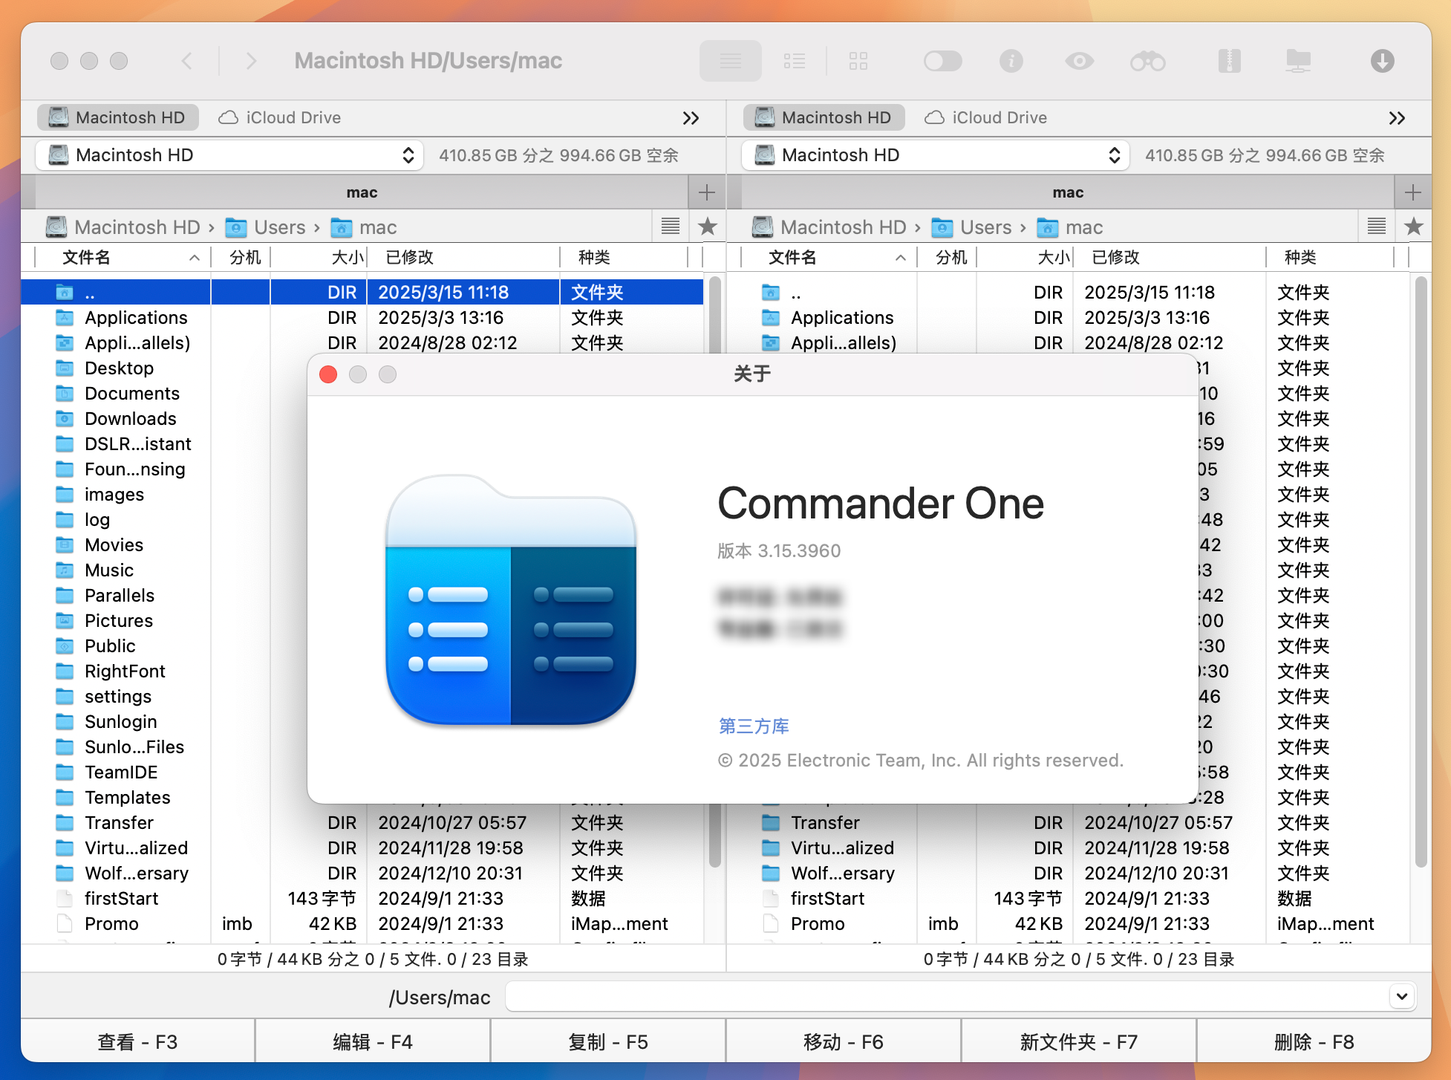Click 查看 - F3 button
Image resolution: width=1451 pixels, height=1080 pixels.
pos(137,1042)
